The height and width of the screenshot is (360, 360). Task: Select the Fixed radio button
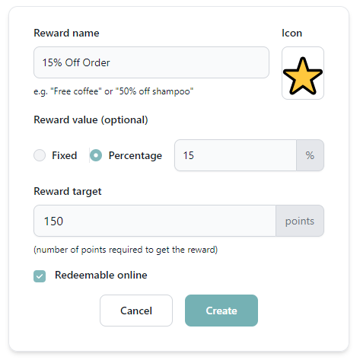(40, 155)
